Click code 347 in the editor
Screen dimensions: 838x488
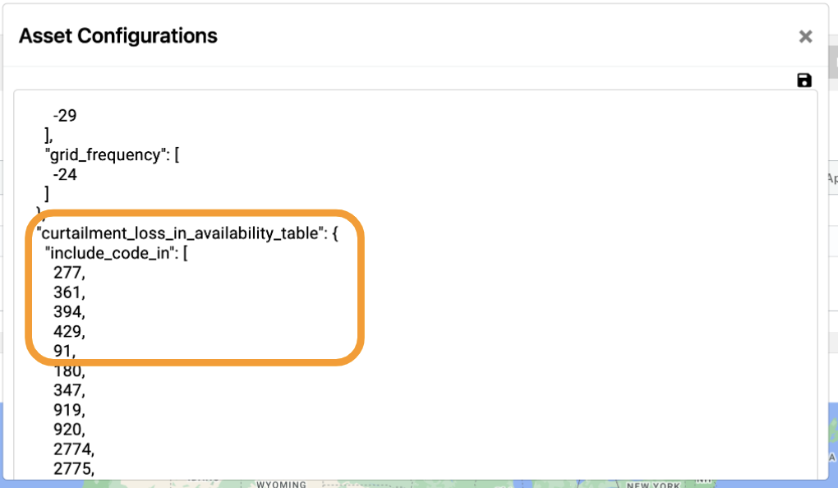point(69,390)
